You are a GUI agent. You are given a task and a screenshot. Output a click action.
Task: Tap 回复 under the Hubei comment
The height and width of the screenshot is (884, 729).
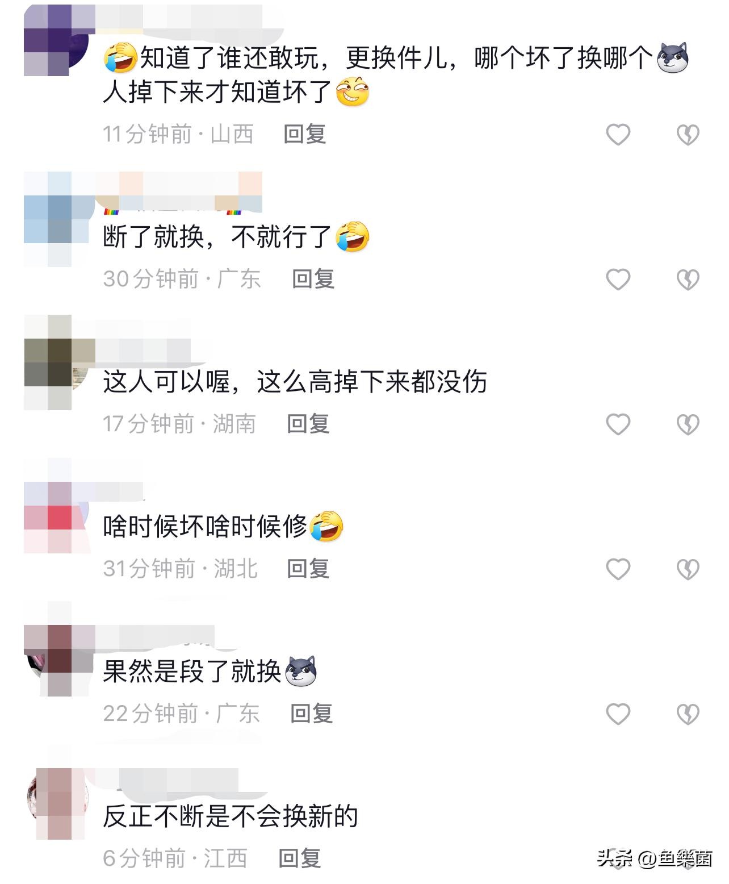(308, 569)
